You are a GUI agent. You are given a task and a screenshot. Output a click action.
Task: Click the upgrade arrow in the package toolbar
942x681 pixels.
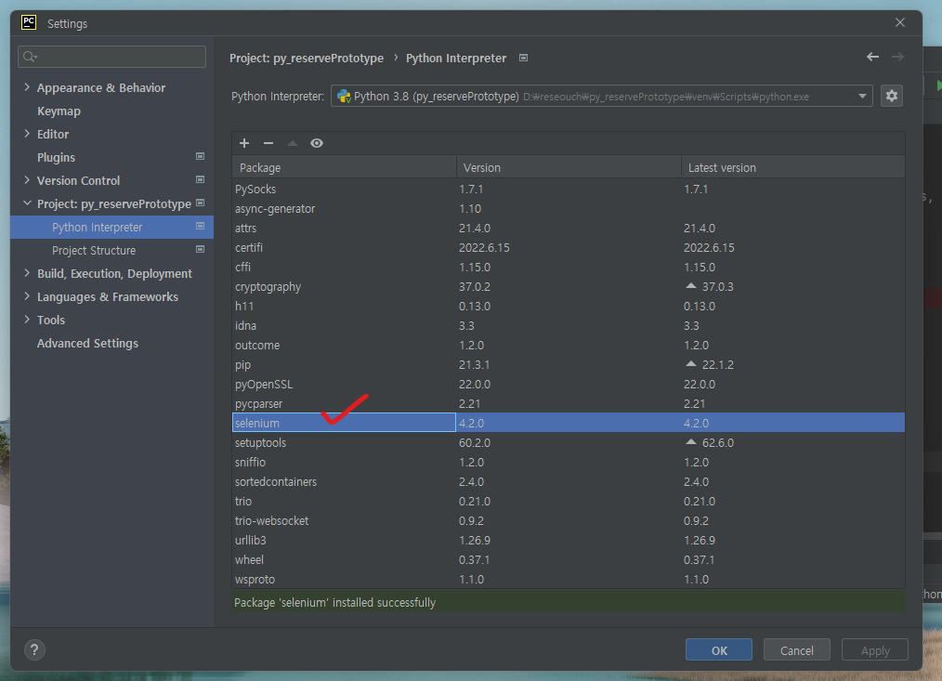293,143
